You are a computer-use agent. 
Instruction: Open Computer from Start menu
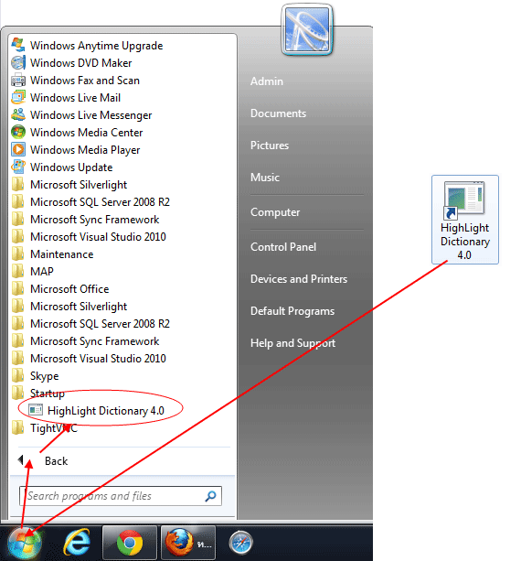click(x=275, y=212)
